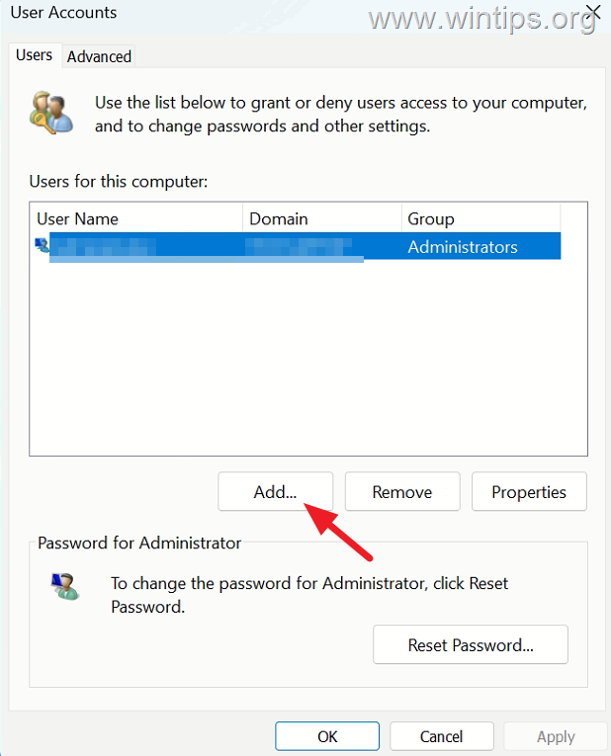Click the Apply button
The height and width of the screenshot is (756, 611).
[x=556, y=736]
